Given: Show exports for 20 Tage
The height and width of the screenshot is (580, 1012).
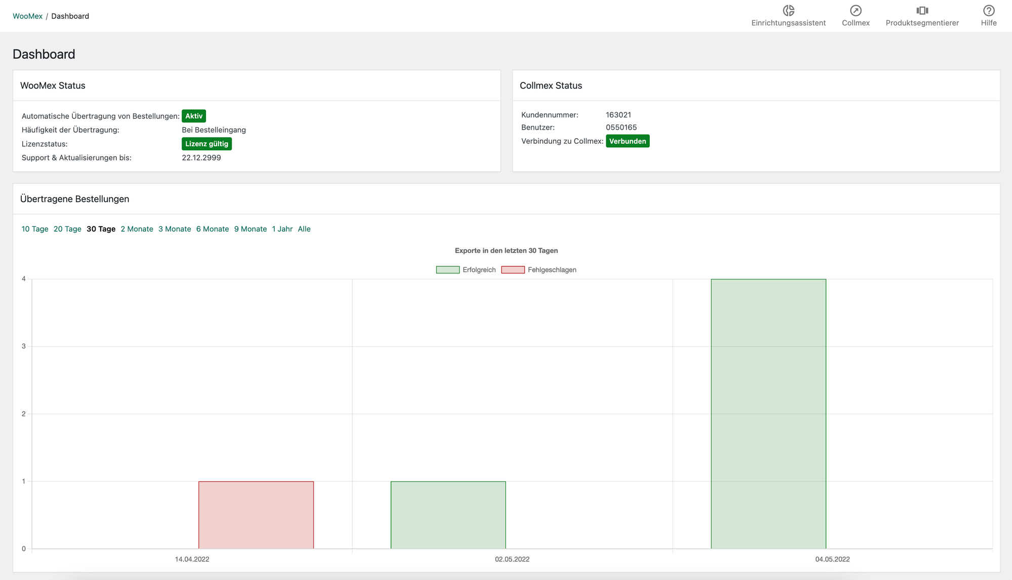Looking at the screenshot, I should (x=67, y=229).
